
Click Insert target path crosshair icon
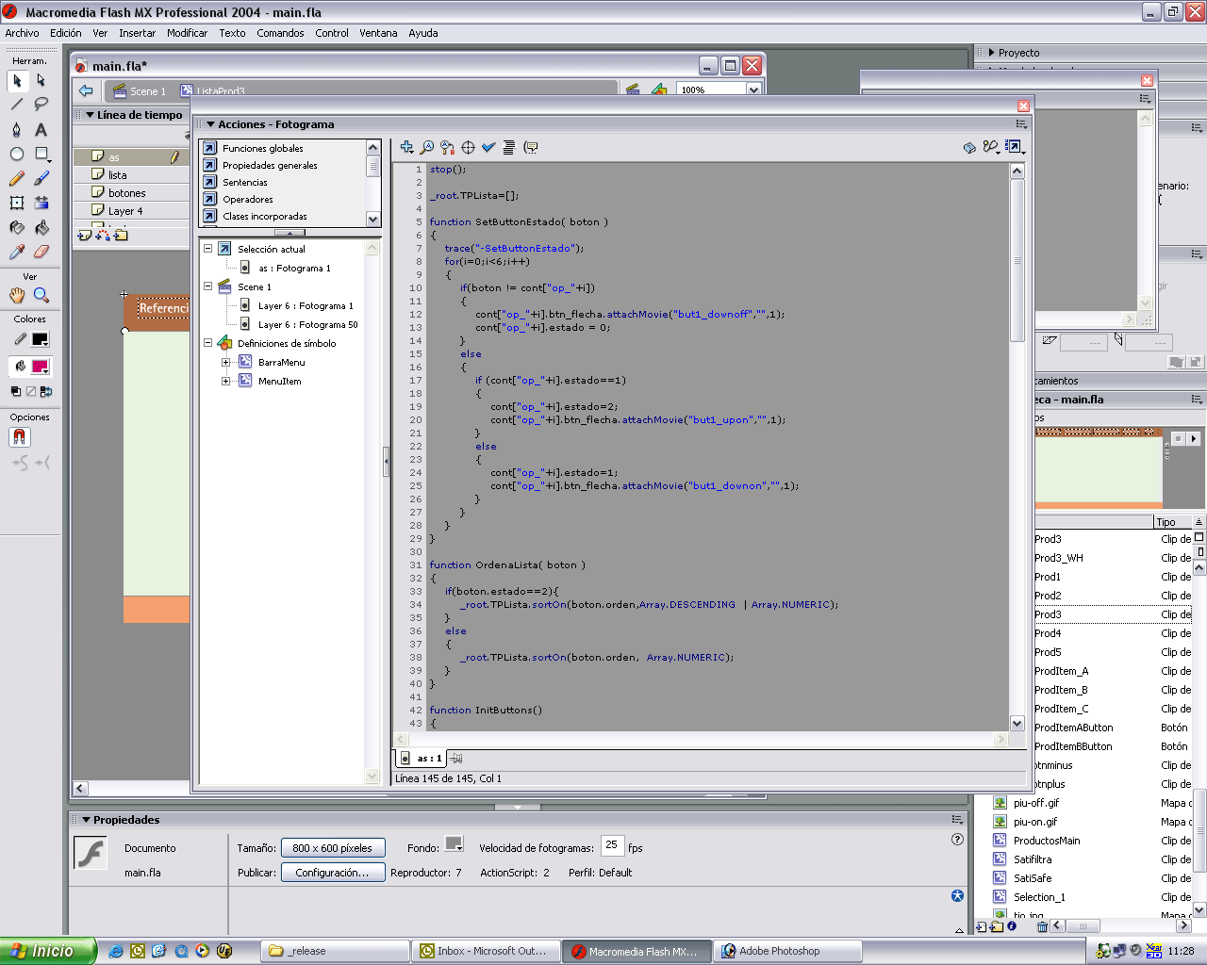click(x=468, y=147)
